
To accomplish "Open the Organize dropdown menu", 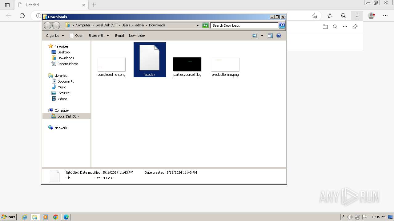I will click(x=55, y=36).
